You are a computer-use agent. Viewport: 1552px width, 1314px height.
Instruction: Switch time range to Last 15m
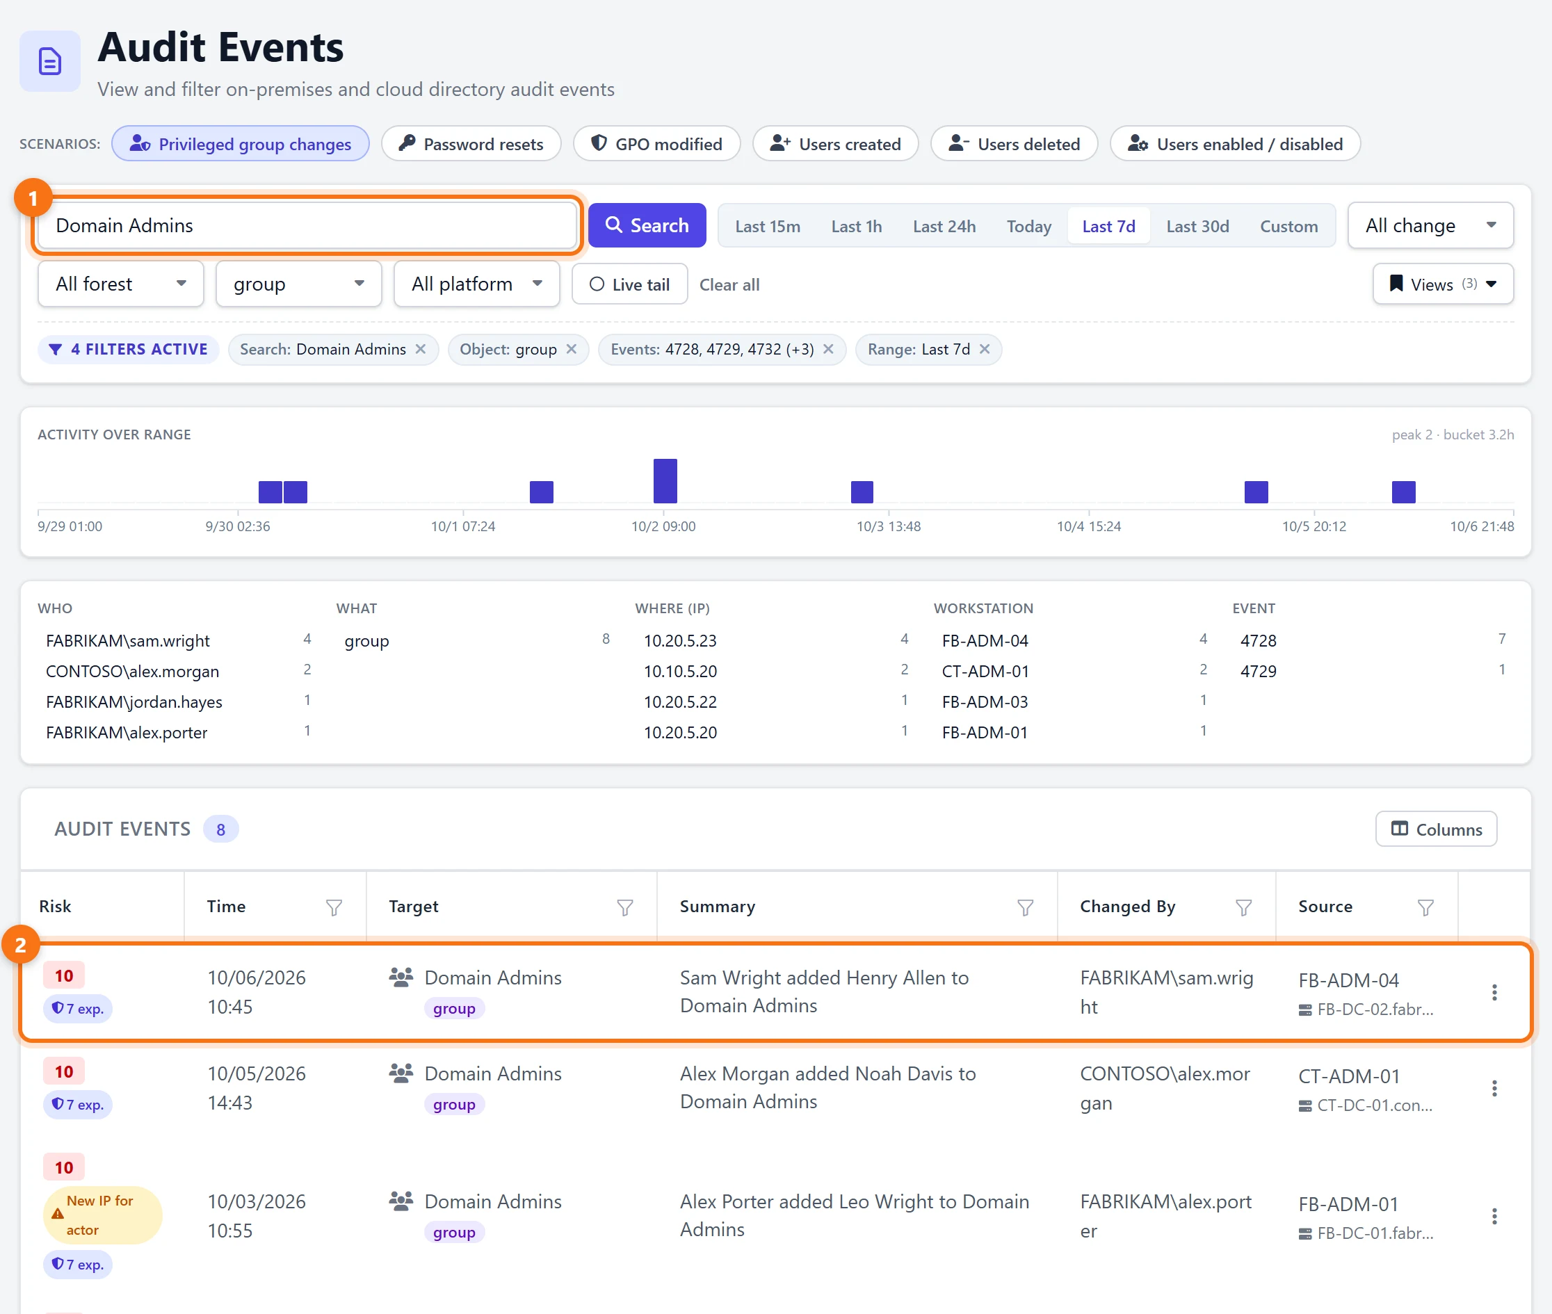768,226
